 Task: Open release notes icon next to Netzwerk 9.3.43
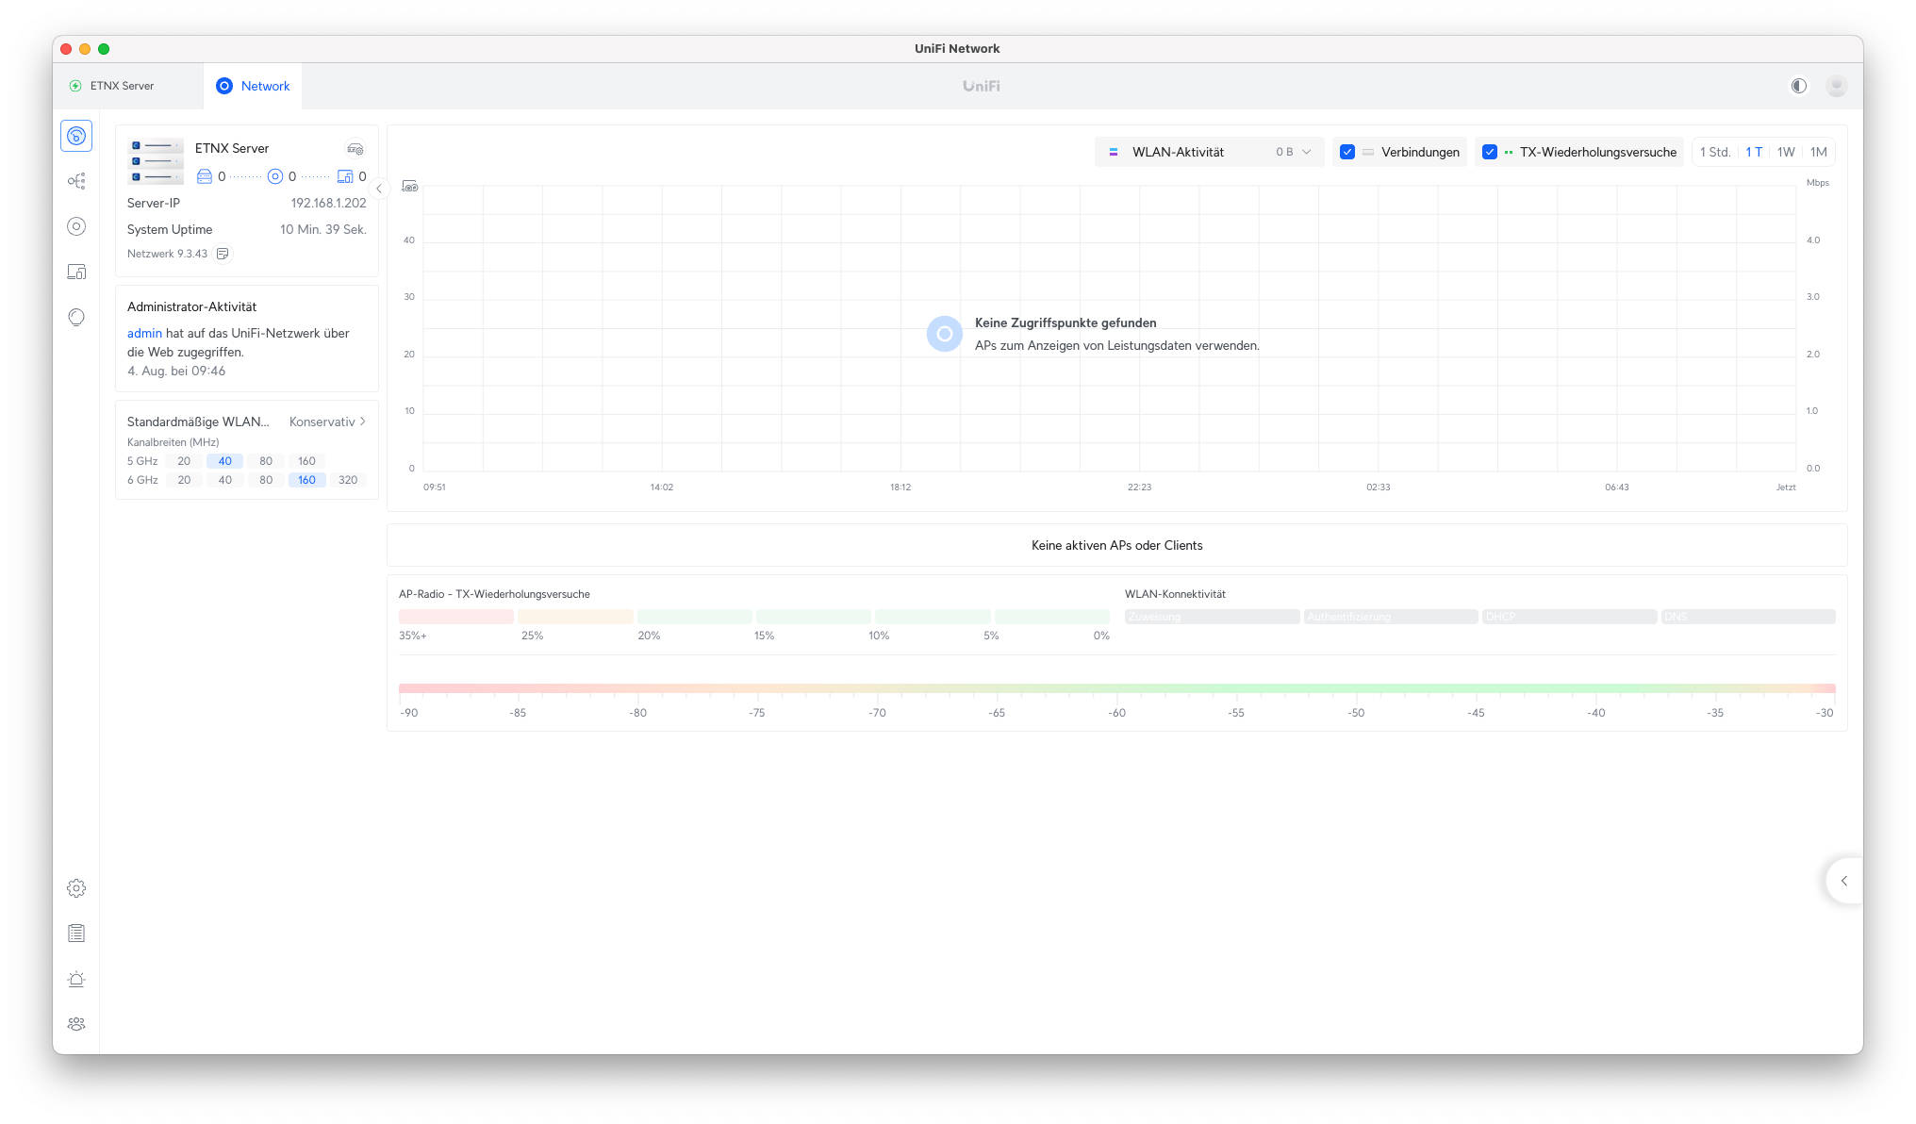point(223,254)
